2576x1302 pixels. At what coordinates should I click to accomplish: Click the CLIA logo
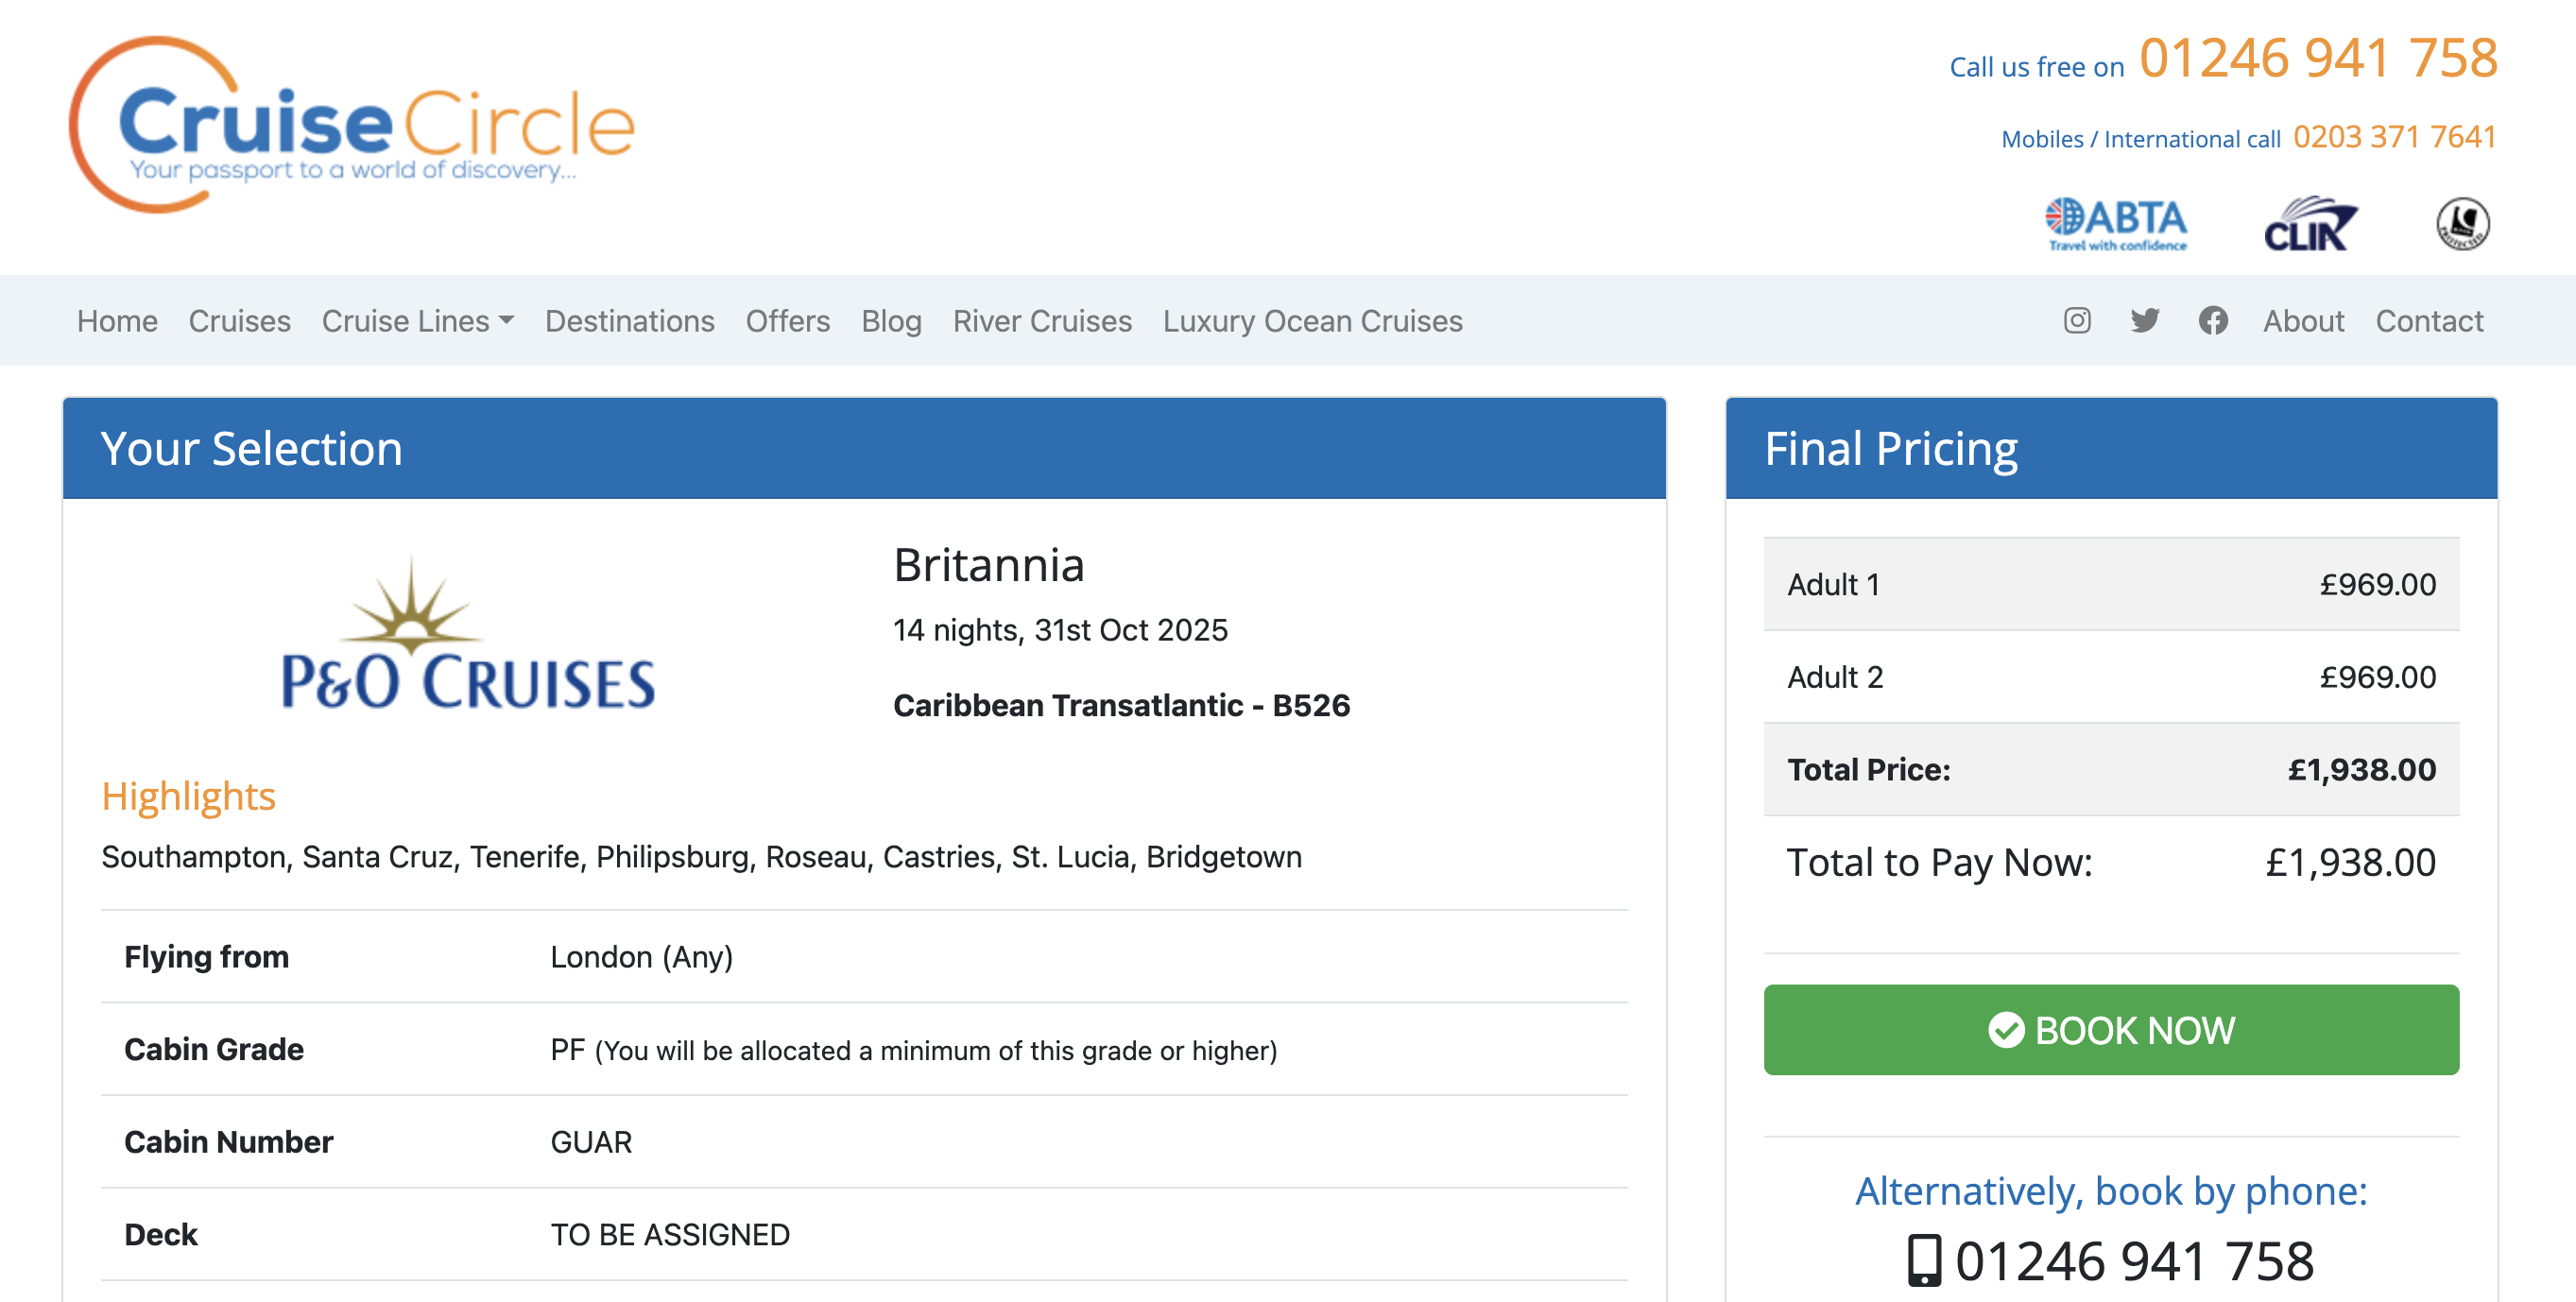click(x=2310, y=223)
